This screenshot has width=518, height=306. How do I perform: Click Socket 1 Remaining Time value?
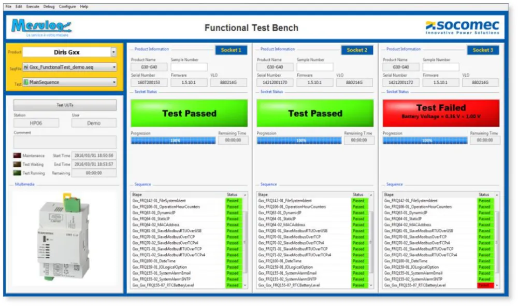(x=233, y=140)
